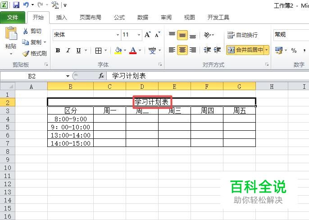Click the cell containing 13:00-14:00
309x220 pixels.
70,135
